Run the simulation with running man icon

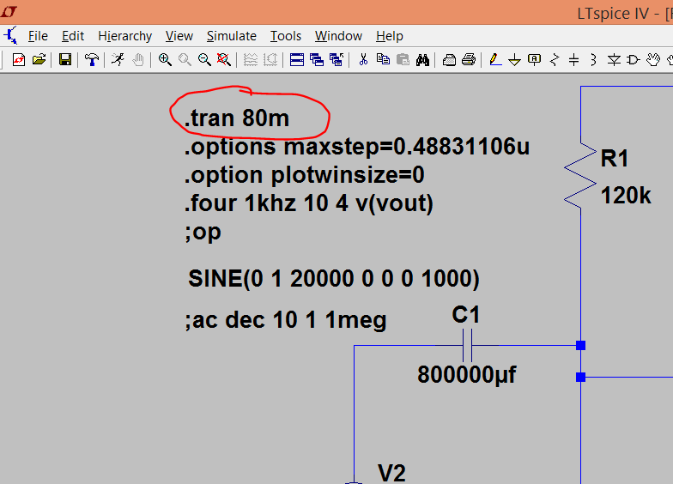pos(118,60)
